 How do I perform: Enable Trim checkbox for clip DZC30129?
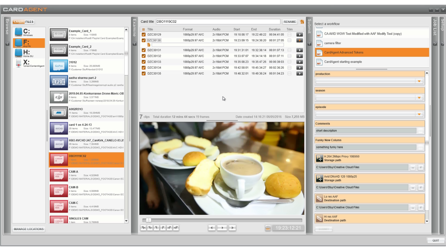[290, 35]
